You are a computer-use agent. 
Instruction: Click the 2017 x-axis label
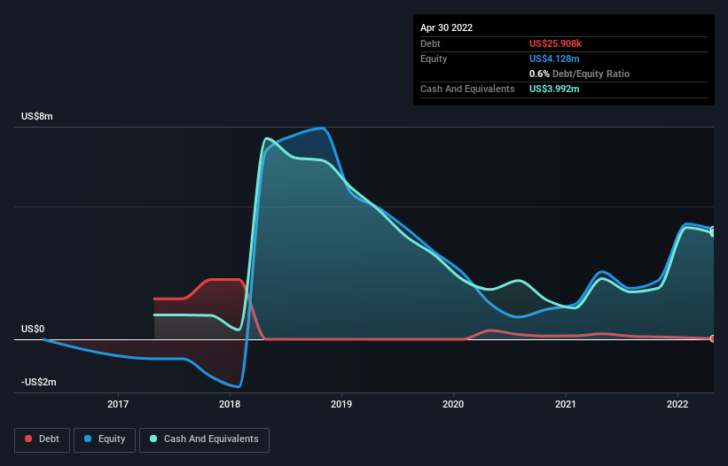(118, 404)
